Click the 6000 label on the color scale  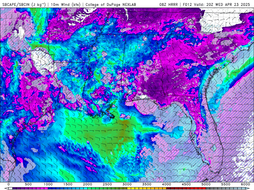[245, 184]
